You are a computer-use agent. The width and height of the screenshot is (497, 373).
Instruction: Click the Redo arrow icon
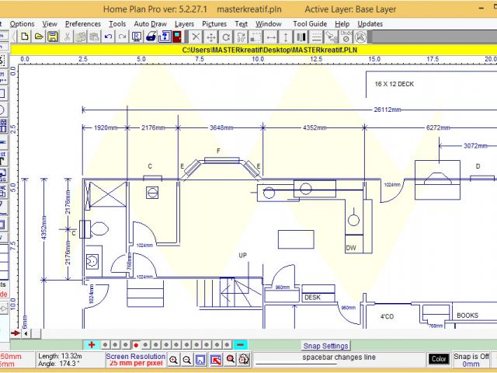[123, 37]
